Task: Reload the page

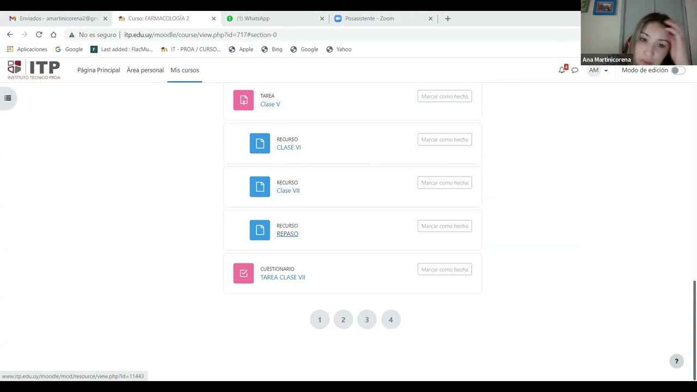Action: [x=39, y=34]
